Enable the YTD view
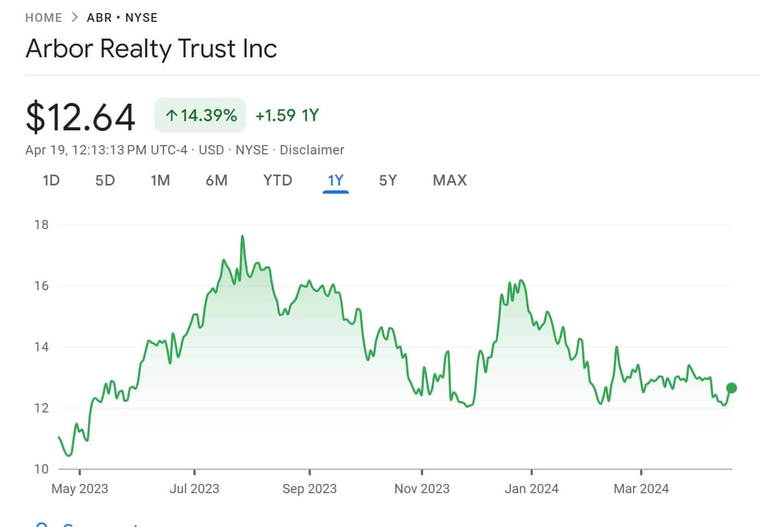Viewport: 760px width, 527px height. click(x=278, y=180)
